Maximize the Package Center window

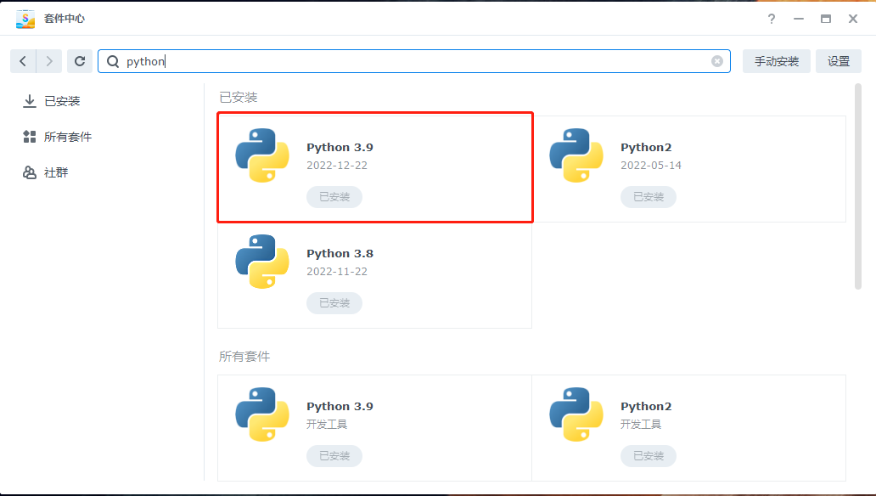point(825,19)
